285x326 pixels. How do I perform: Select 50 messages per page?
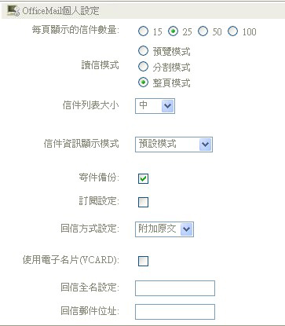[203, 31]
